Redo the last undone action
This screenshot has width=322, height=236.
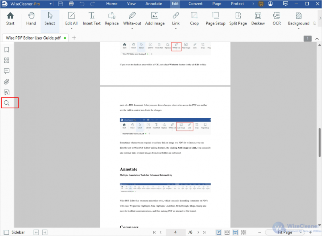pos(93,4)
